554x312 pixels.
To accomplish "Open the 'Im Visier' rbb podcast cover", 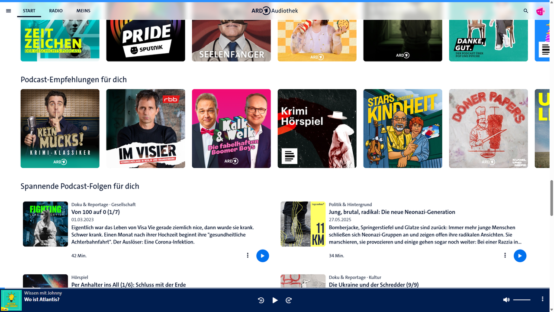I will [x=146, y=129].
